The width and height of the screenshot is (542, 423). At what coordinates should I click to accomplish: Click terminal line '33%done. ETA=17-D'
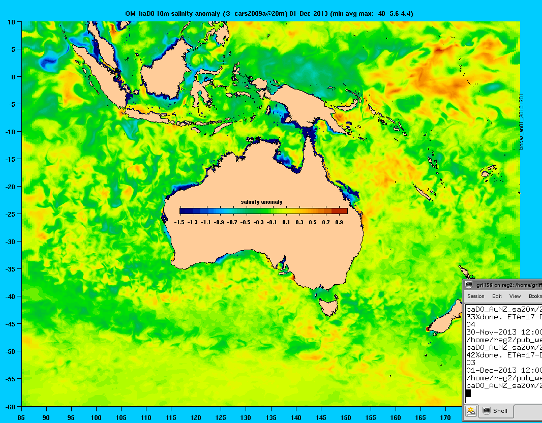(504, 317)
